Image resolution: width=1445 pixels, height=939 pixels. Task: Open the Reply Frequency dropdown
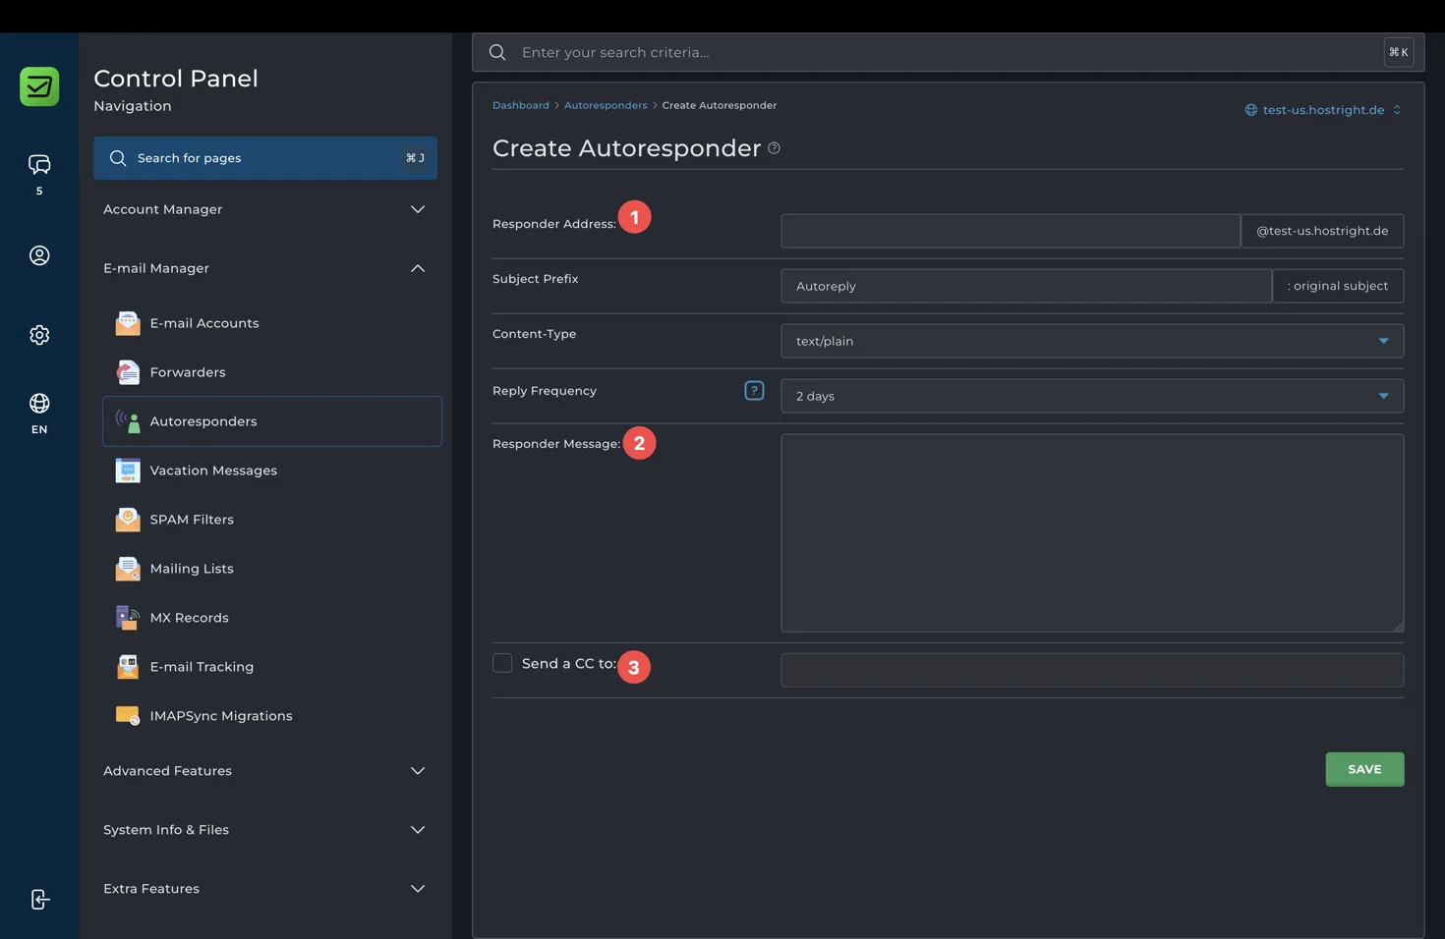1092,396
